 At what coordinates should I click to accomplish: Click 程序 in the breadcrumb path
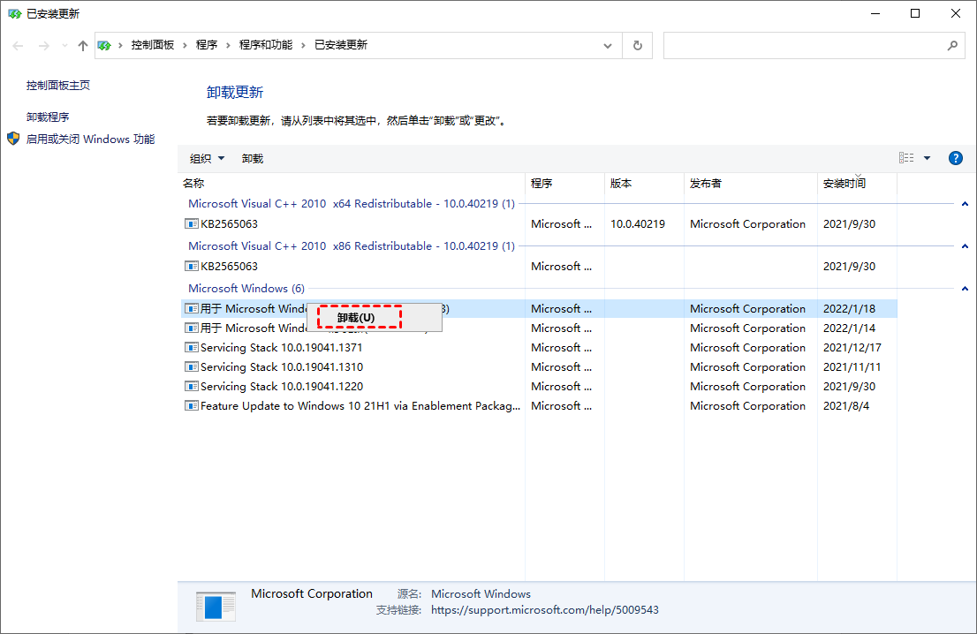tap(206, 45)
